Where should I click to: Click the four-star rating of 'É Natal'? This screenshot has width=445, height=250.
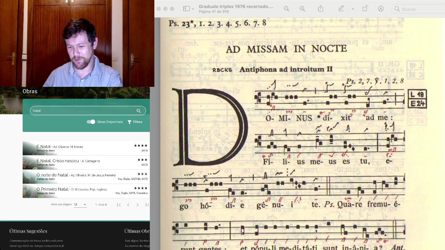141,145
